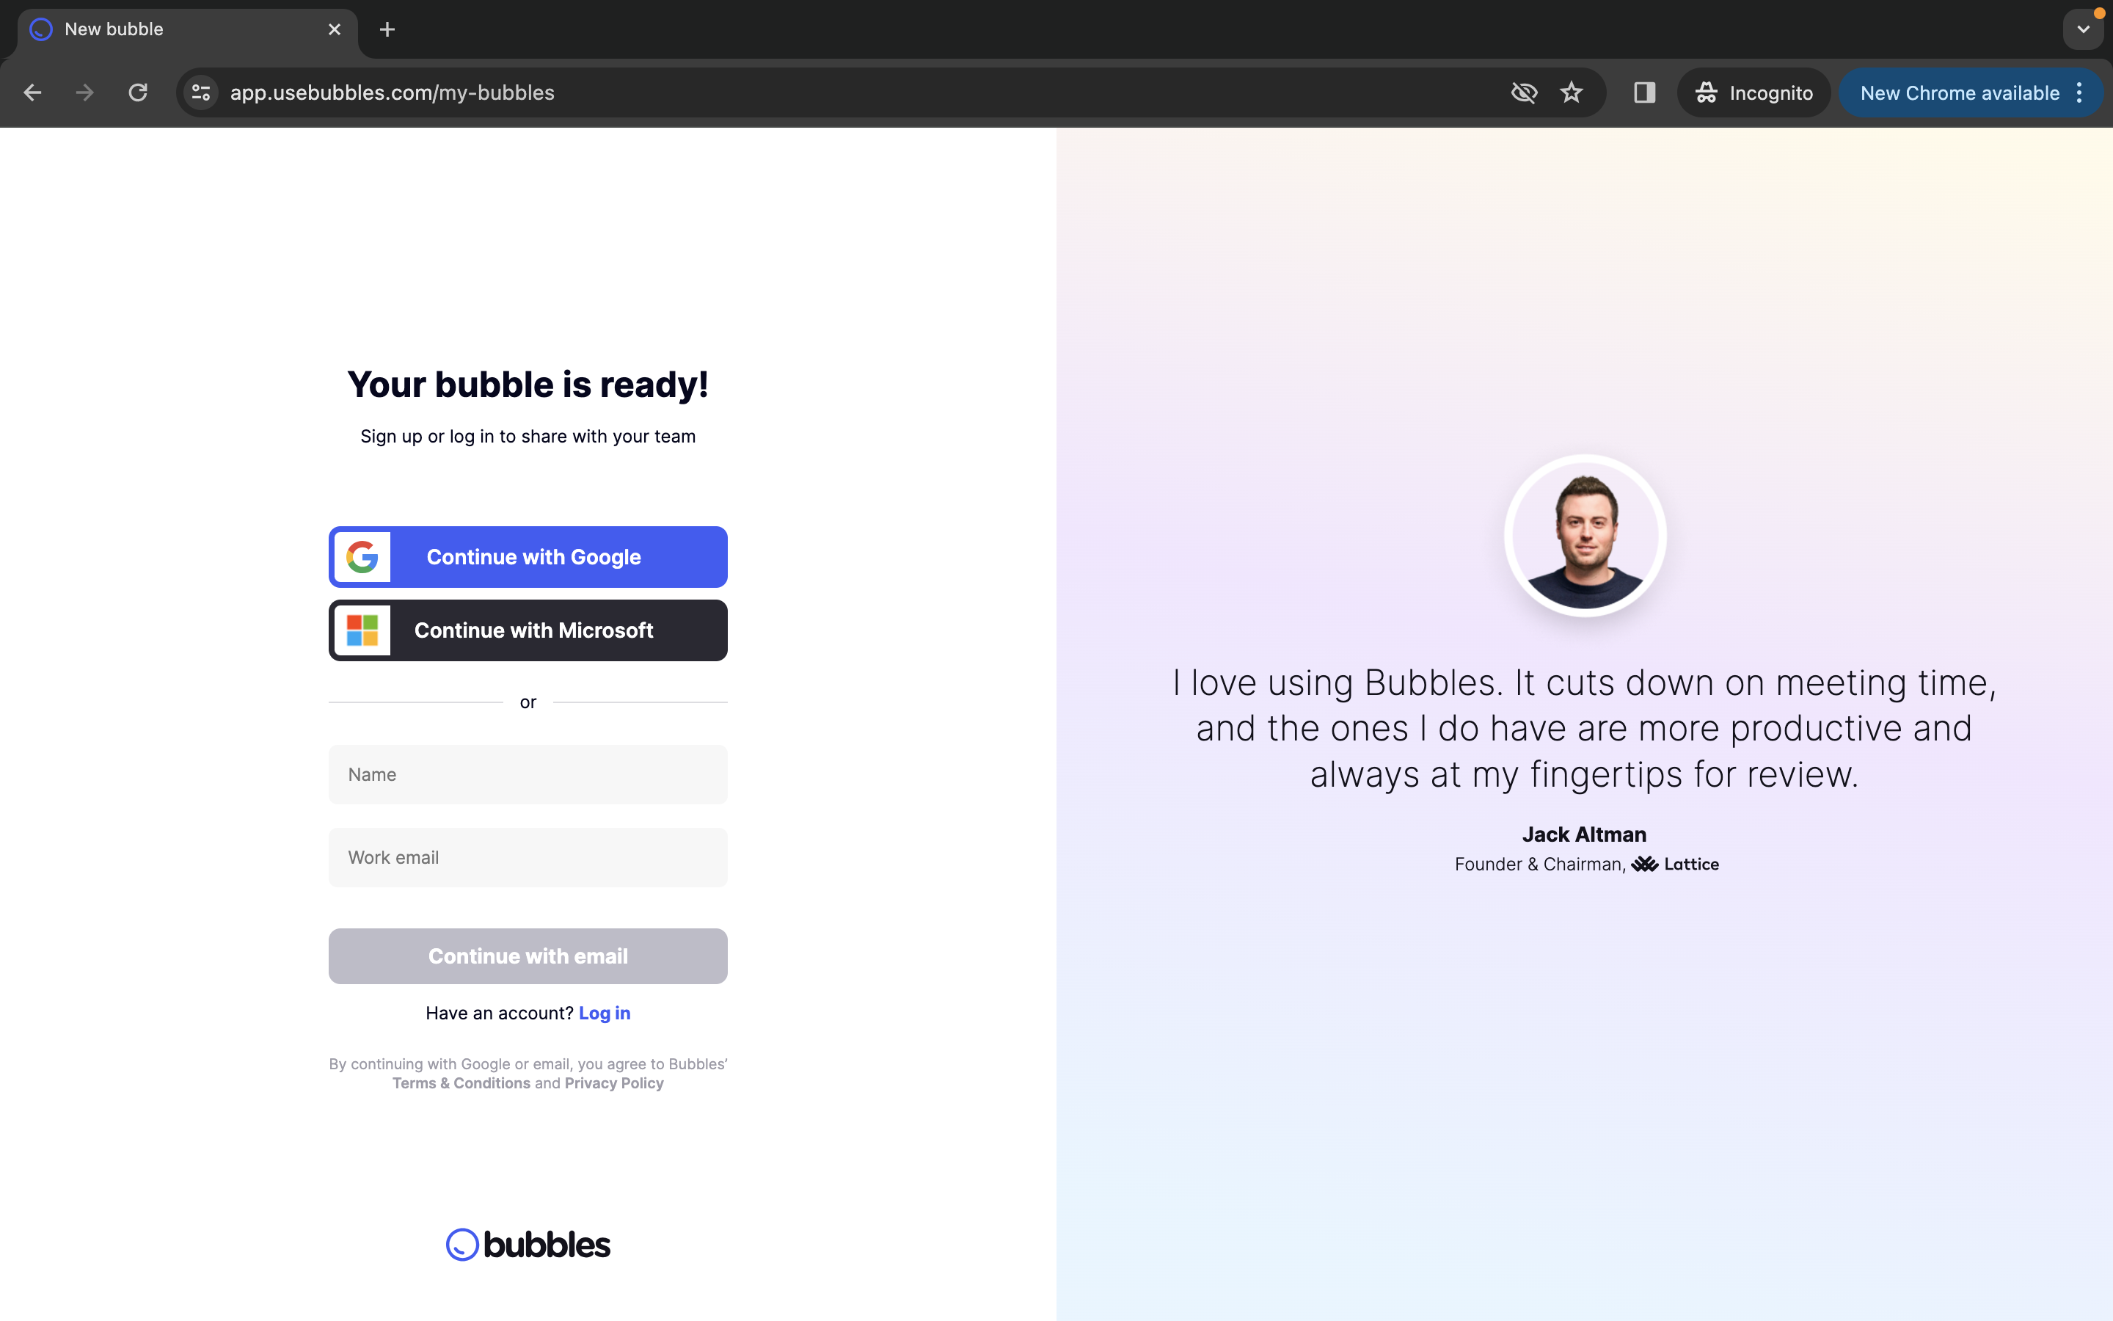2113x1321 pixels.
Task: Click the Incognito mode icon in toolbar
Action: [x=1707, y=92]
